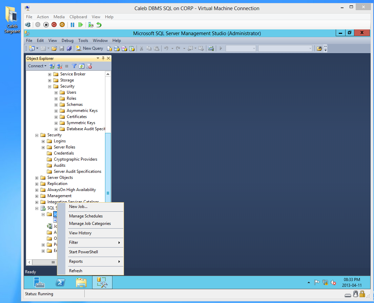Expand the Users folder node
The image size is (374, 303).
[x=56, y=93]
